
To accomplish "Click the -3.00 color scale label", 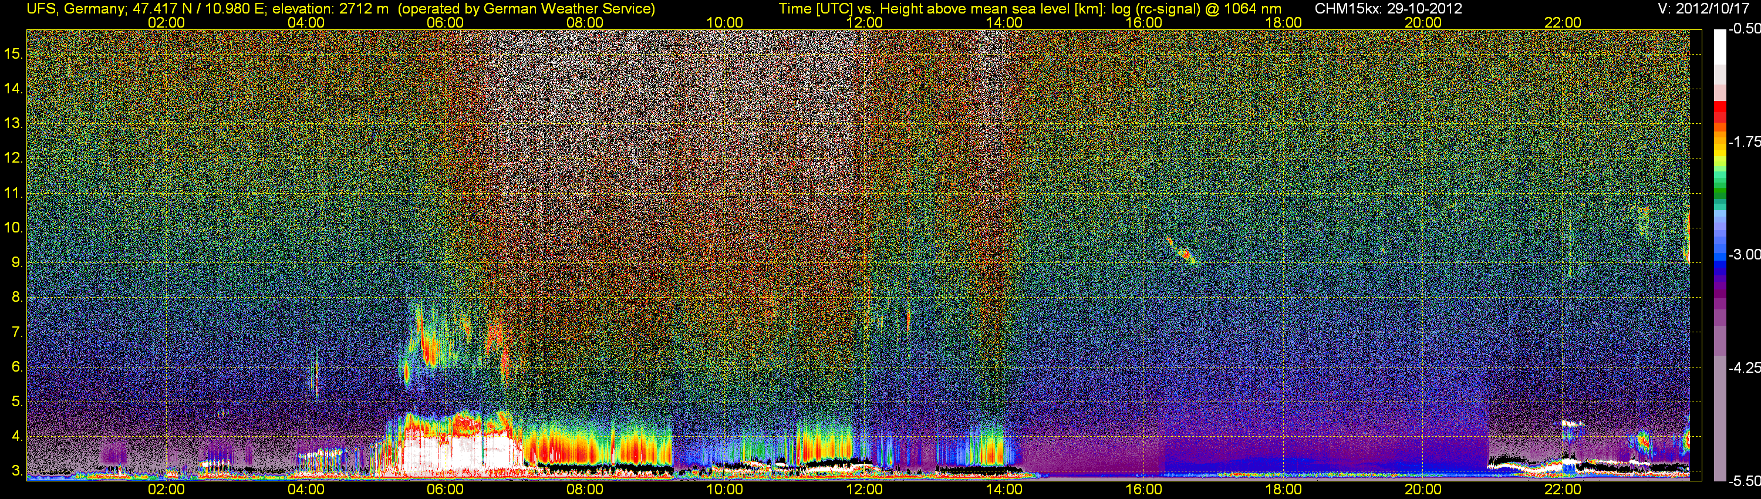I will click(x=1744, y=254).
